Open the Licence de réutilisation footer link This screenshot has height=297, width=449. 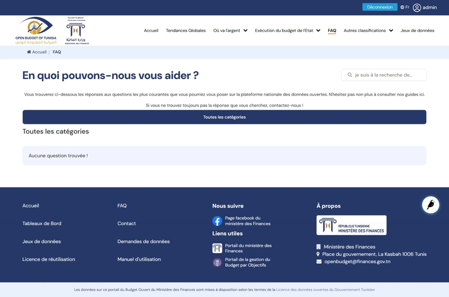(x=49, y=259)
